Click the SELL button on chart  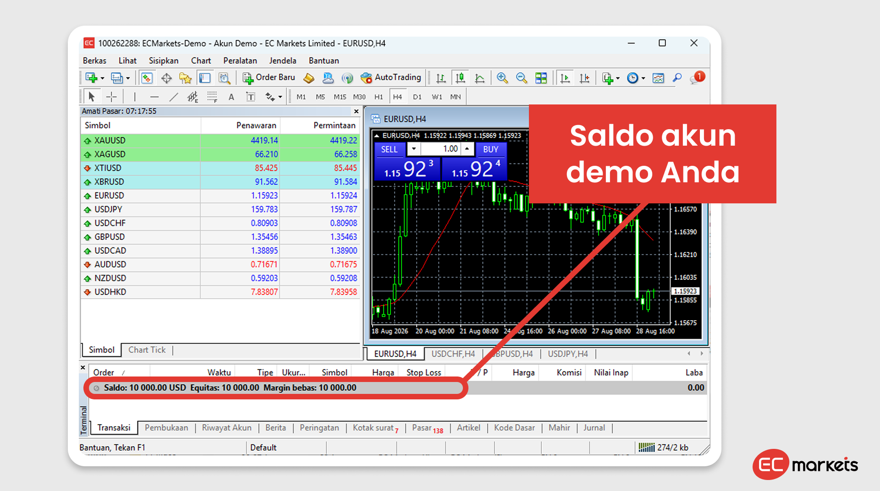click(x=390, y=149)
